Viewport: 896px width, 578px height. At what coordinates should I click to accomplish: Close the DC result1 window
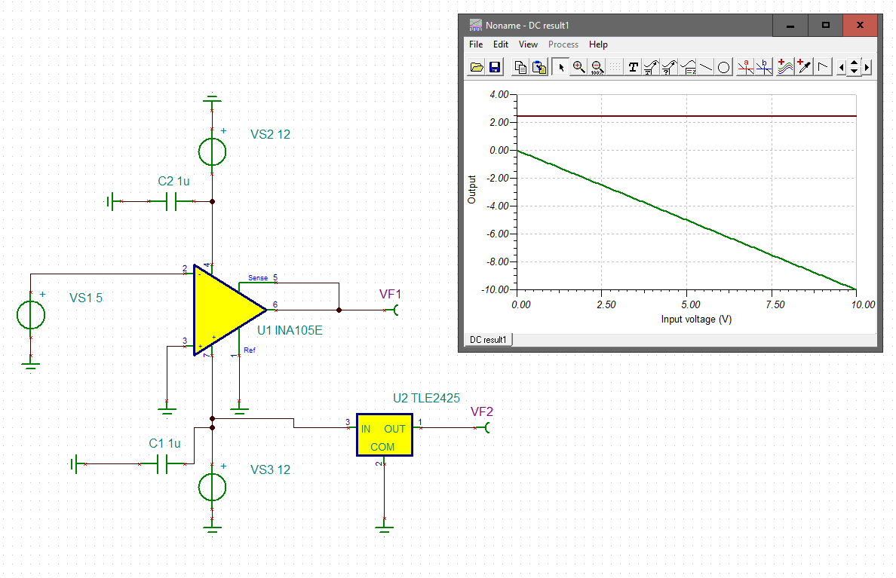860,25
